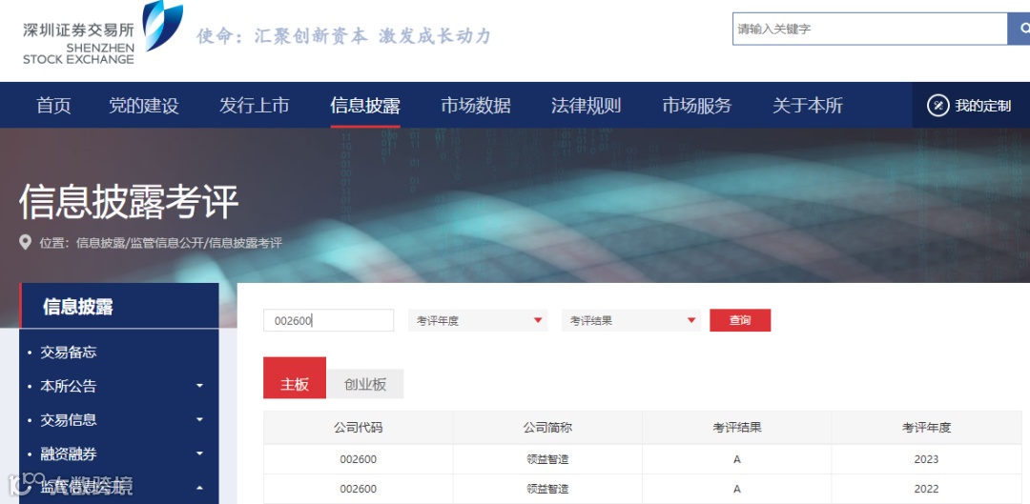Open the 发行上市 navigation menu
This screenshot has height=504, width=1030.
point(255,105)
